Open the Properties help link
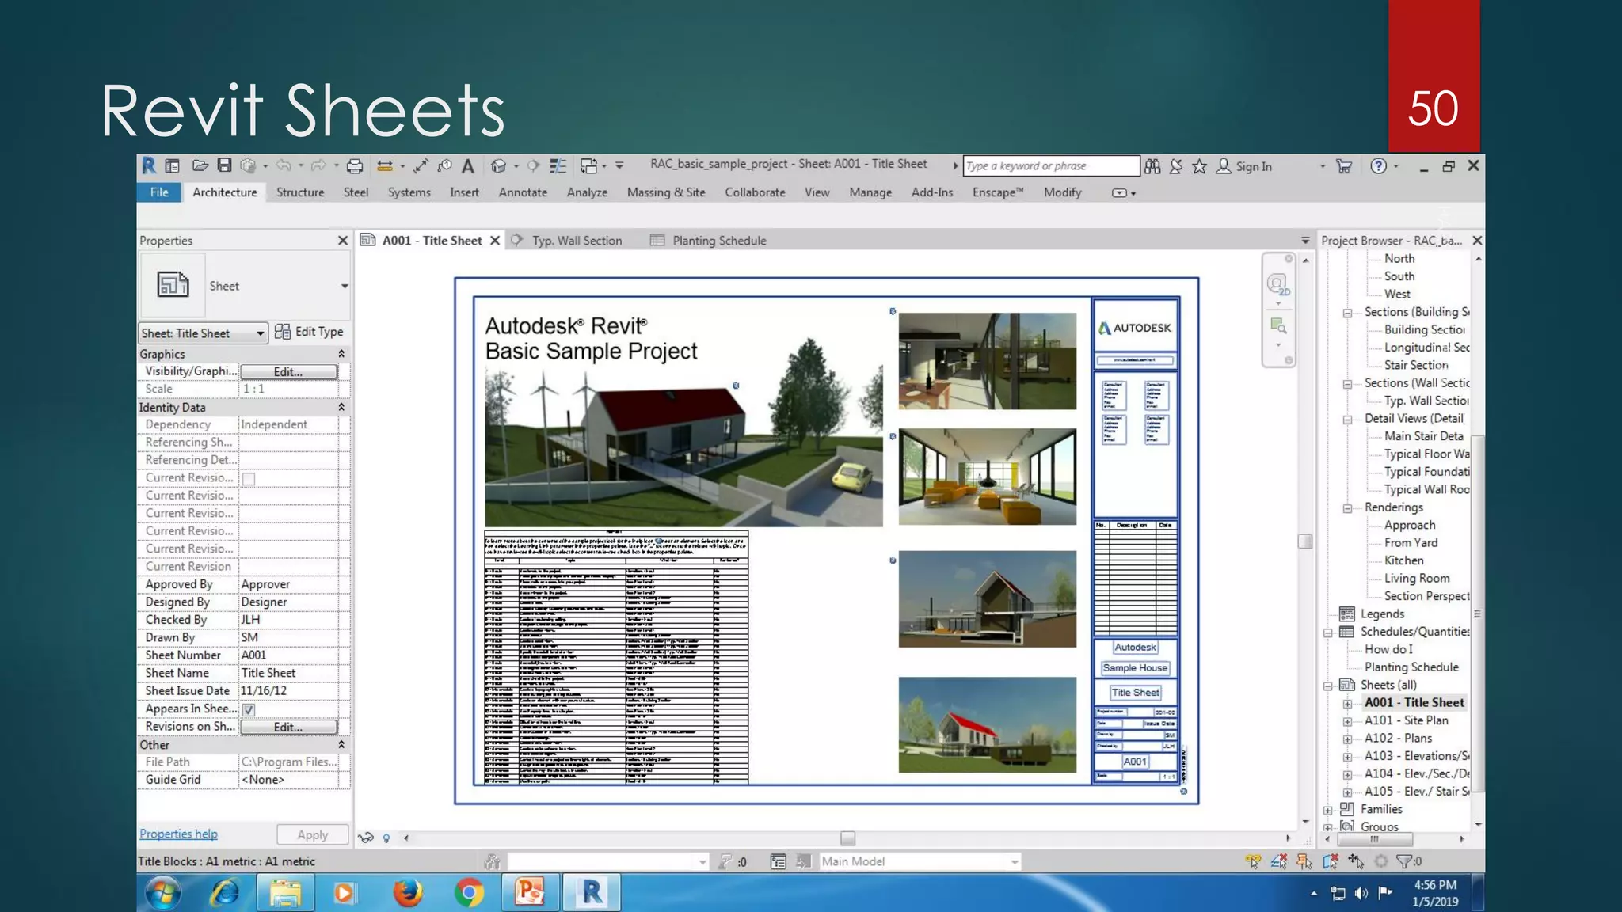The image size is (1622, 912). [178, 834]
